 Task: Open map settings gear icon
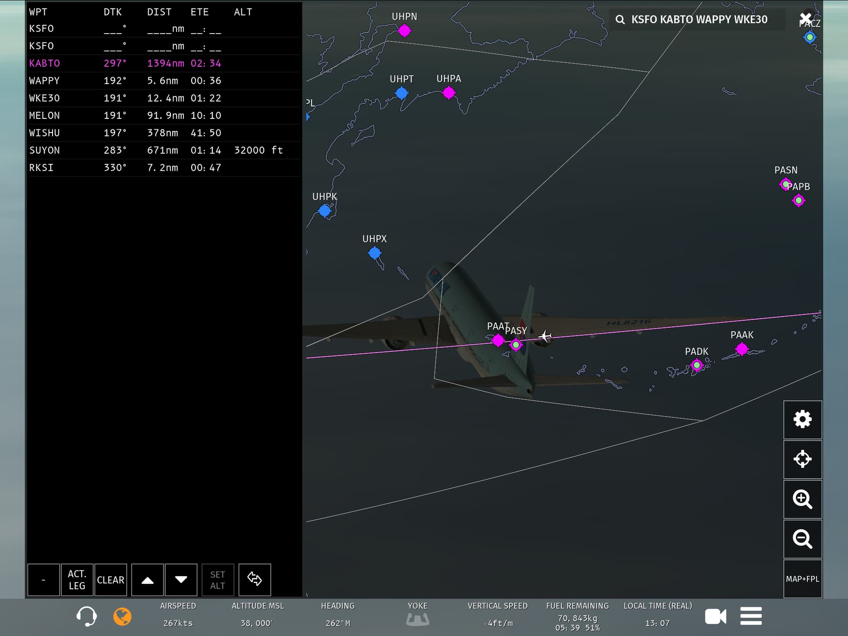[x=802, y=420]
